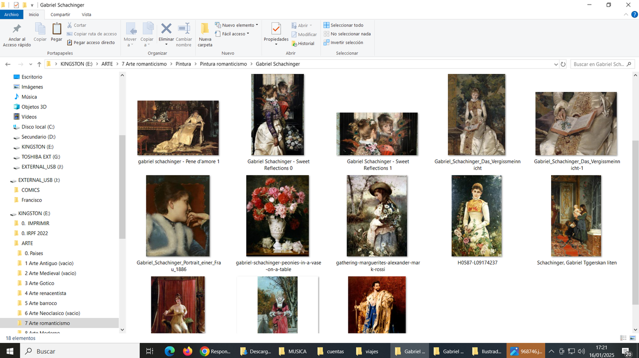Select Objetos 3D in the navigation pane
The image size is (639, 358).
[34, 107]
